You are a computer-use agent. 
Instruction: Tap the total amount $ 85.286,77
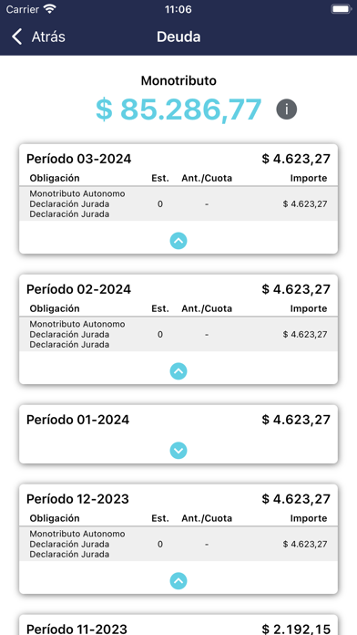click(178, 109)
